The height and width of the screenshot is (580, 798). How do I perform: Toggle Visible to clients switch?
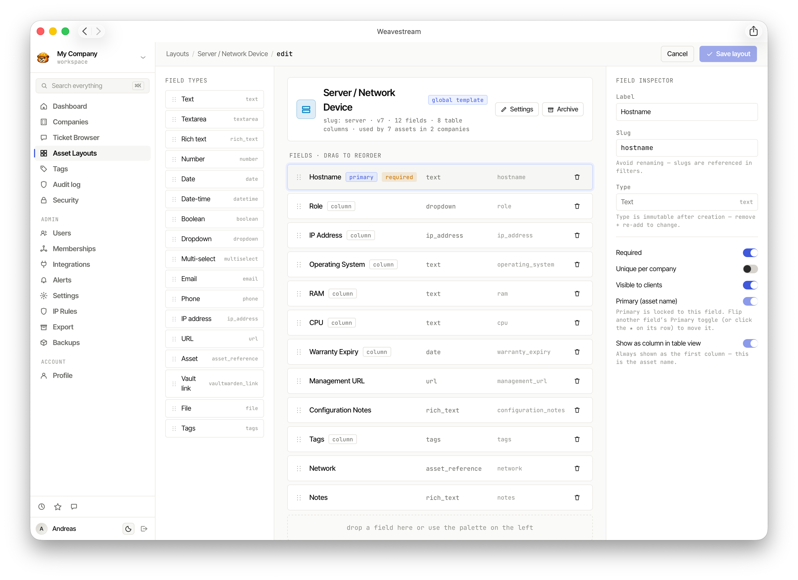click(750, 285)
